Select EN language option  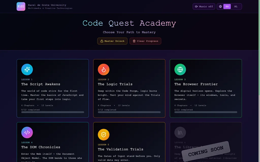[x=227, y=6]
